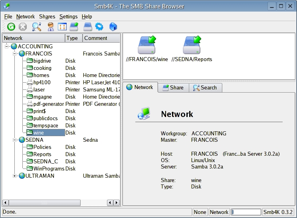Expand the ULTRAMAN host tree node
The width and height of the screenshot is (297, 218).
(15, 176)
